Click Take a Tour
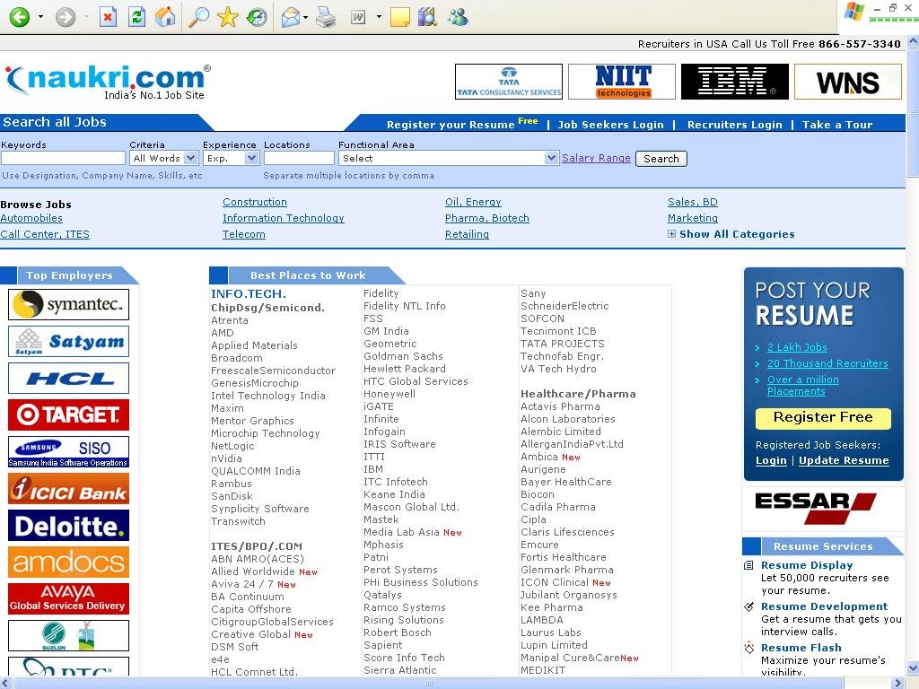919x689 pixels. point(837,124)
